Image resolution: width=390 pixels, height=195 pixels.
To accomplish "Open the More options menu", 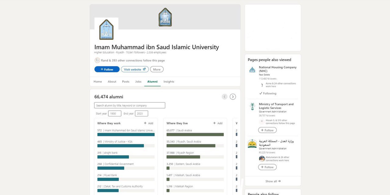I will 157,69.
